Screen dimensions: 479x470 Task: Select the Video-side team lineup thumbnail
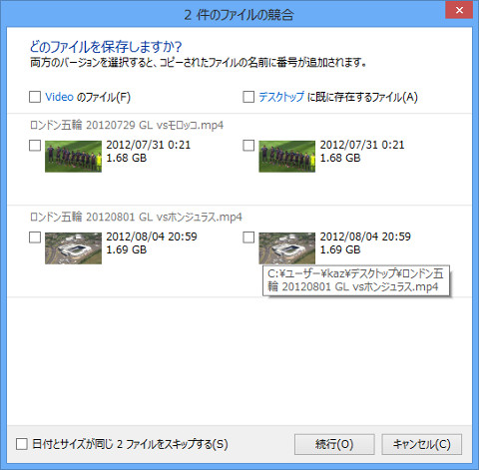coord(73,157)
